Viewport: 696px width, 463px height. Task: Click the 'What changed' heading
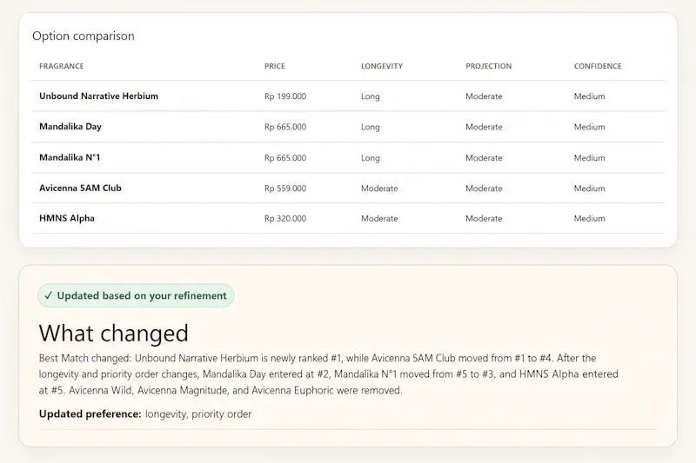pyautogui.click(x=114, y=334)
